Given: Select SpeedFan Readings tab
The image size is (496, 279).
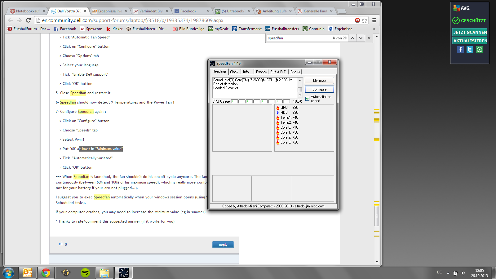Looking at the screenshot, I should pyautogui.click(x=219, y=71).
